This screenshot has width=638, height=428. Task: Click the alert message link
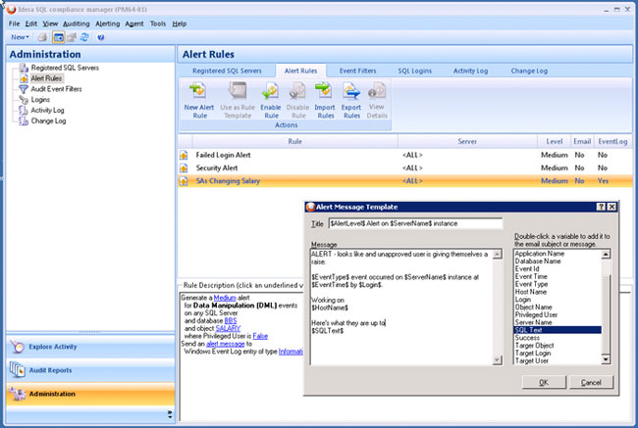pos(226,344)
